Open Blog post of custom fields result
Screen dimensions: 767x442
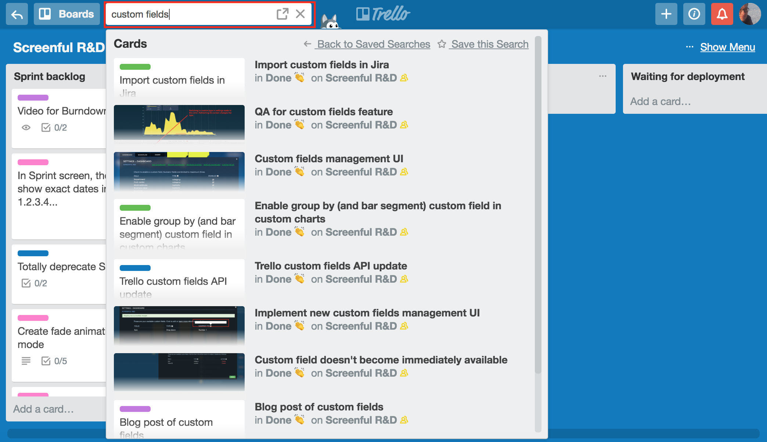click(319, 407)
